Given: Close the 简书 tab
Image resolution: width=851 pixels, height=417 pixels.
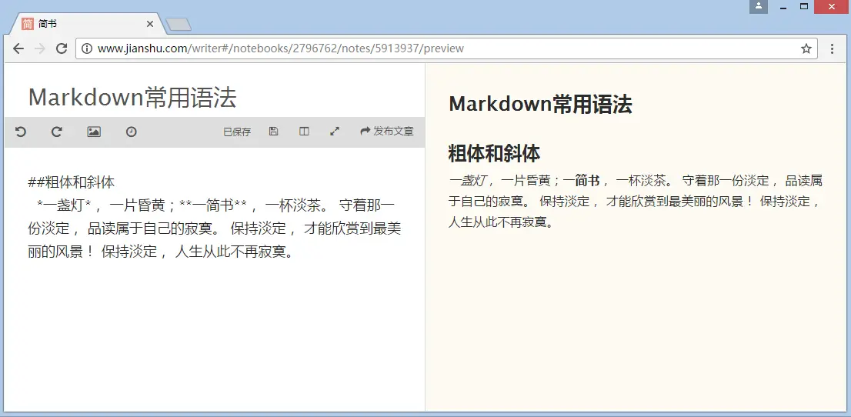Looking at the screenshot, I should click(x=150, y=24).
